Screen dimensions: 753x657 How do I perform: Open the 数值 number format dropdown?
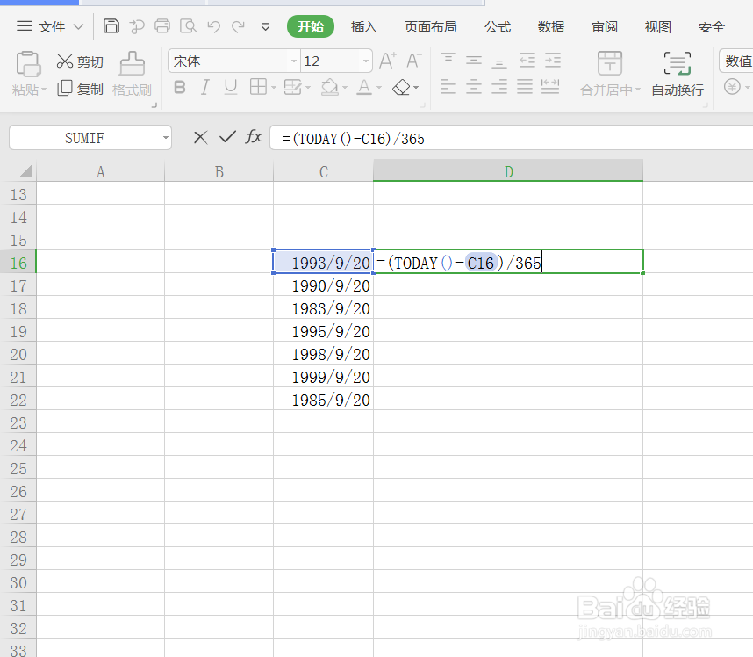pyautogui.click(x=736, y=61)
